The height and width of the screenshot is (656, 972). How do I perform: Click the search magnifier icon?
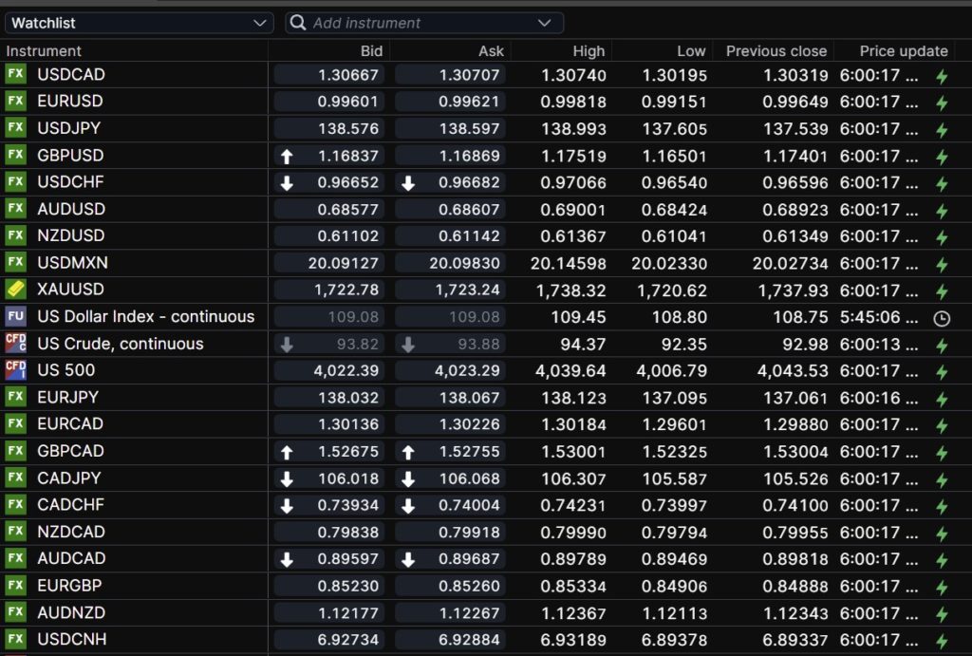tap(298, 23)
